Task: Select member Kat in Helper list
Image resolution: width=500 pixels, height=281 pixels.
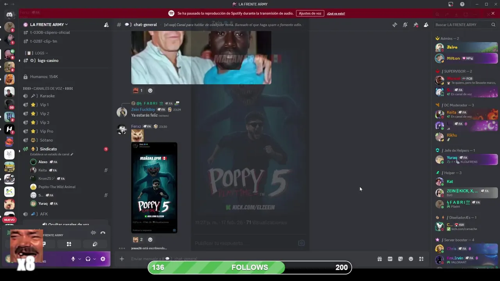Action: coord(466,181)
